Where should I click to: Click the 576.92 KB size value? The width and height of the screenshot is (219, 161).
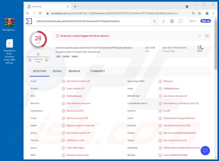(x=150, y=48)
